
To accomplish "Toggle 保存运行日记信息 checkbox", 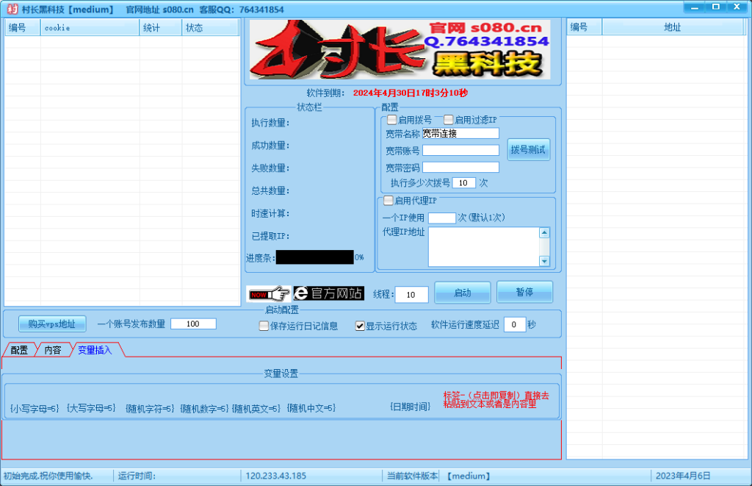I will (264, 326).
